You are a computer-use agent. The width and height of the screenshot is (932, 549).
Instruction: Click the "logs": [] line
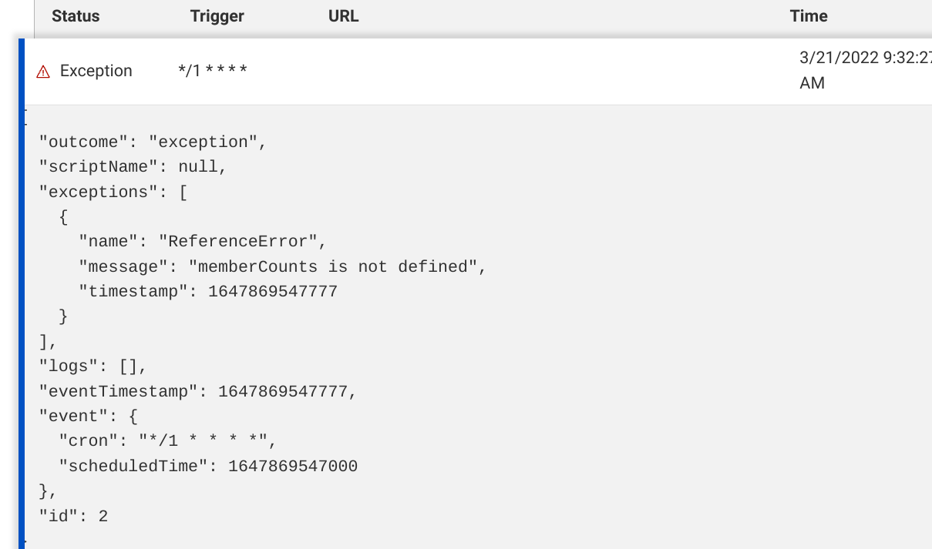pos(93,367)
